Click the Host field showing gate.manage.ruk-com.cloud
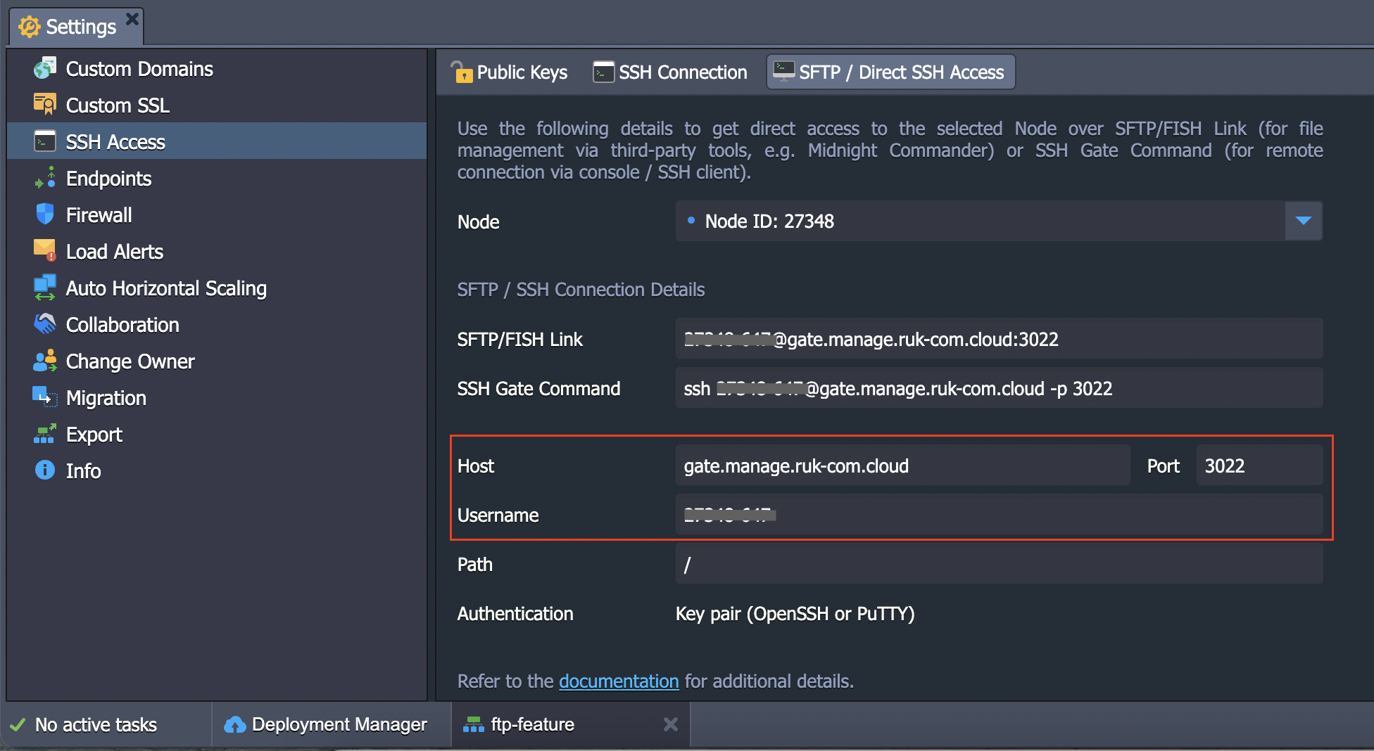 point(903,465)
